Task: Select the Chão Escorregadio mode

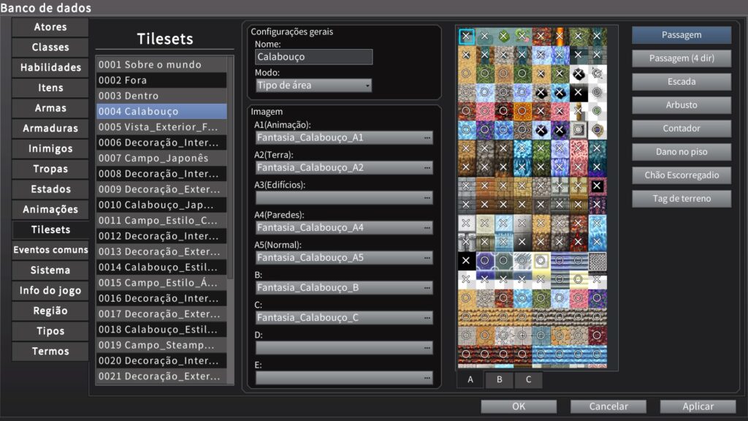Action: [682, 175]
